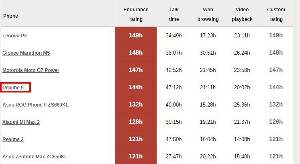
Task: Sort by the Talk time column header
Action: (174, 14)
